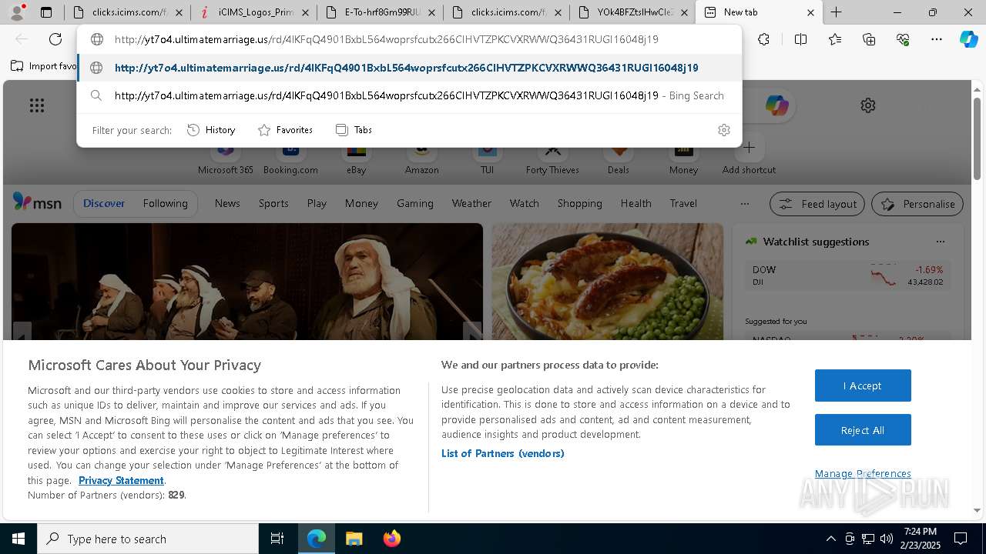Open the sausage and mash article thumbnail
Image resolution: width=986 pixels, height=554 pixels.
point(608,282)
